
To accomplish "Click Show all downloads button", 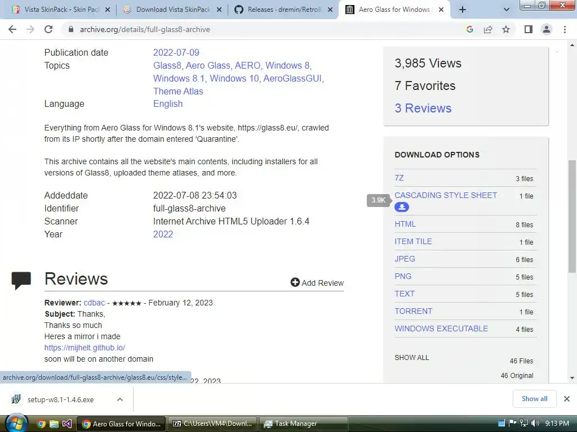I will [534, 399].
